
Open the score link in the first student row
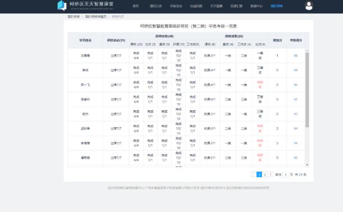click(x=296, y=56)
